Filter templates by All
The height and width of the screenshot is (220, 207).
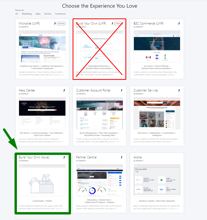17,14
